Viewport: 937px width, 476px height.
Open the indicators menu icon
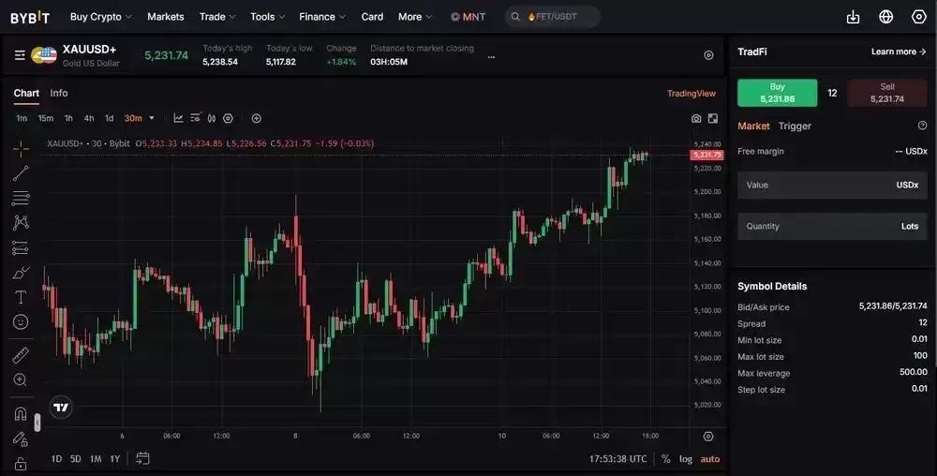click(x=196, y=118)
